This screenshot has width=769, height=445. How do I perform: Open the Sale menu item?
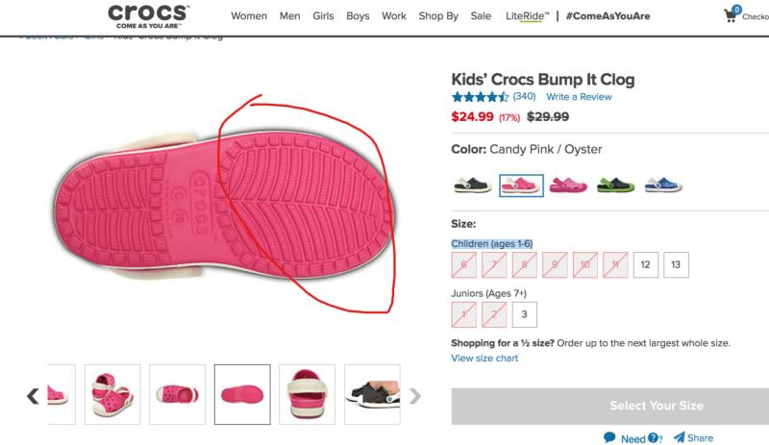[481, 16]
